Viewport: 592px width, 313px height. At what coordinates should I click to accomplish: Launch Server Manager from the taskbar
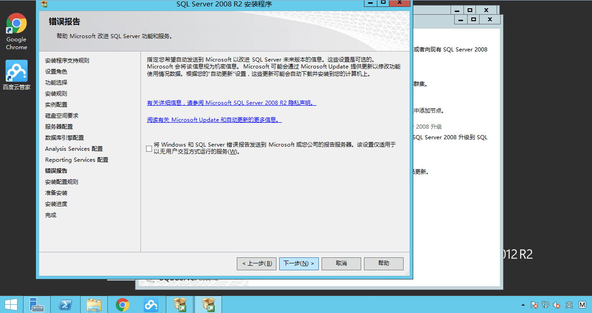pos(37,304)
